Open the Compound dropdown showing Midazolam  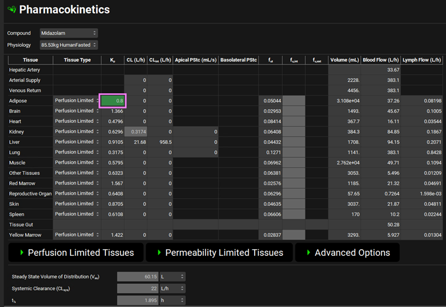click(x=68, y=33)
